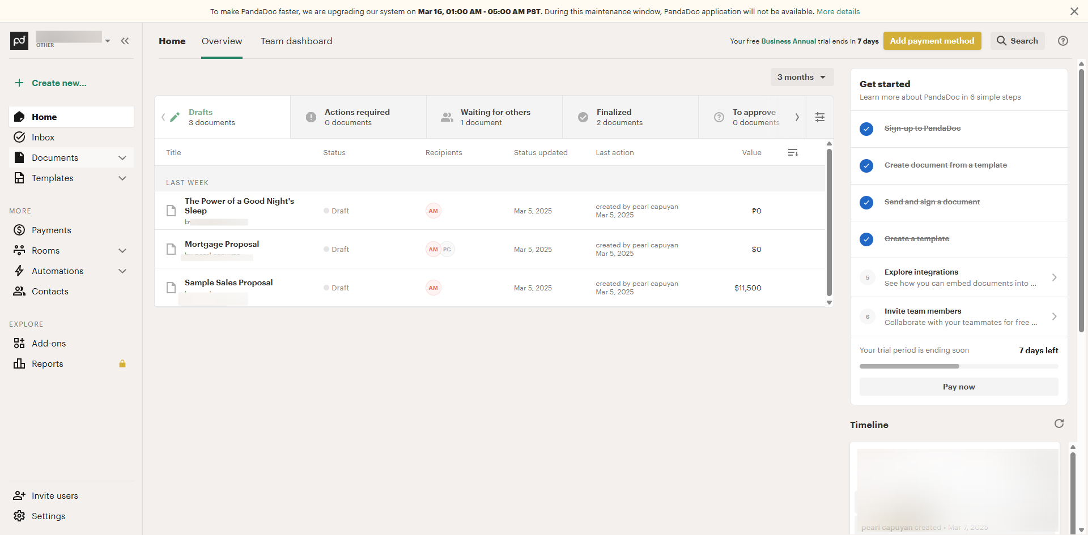Click the column sort icon in table header
This screenshot has height=535, width=1088.
793,152
